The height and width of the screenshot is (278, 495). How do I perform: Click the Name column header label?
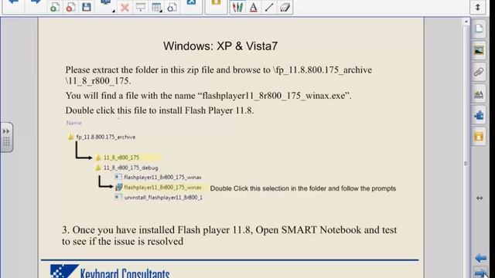[74, 123]
